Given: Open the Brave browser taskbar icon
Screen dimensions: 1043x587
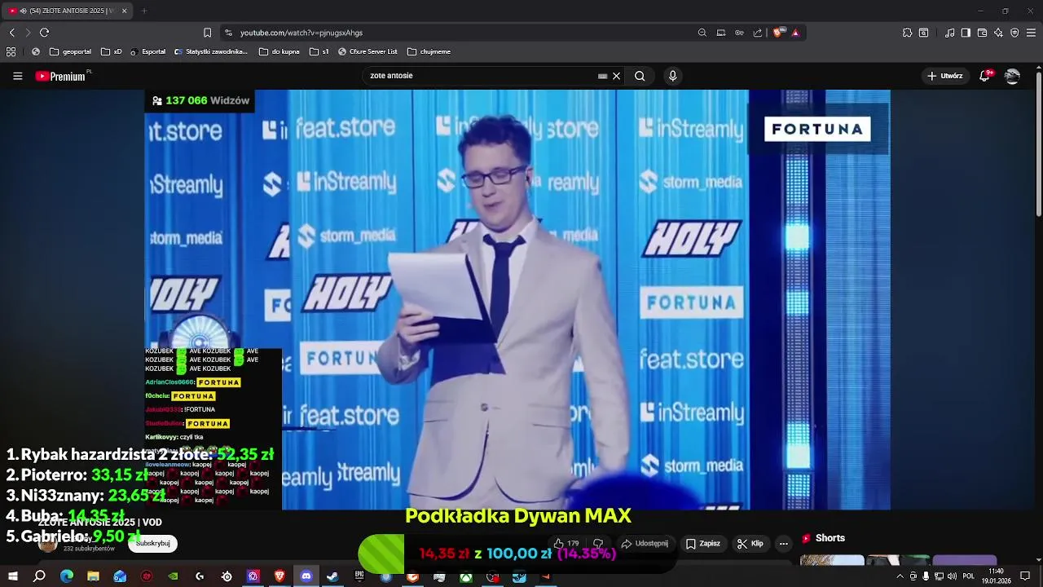Looking at the screenshot, I should (x=279, y=576).
